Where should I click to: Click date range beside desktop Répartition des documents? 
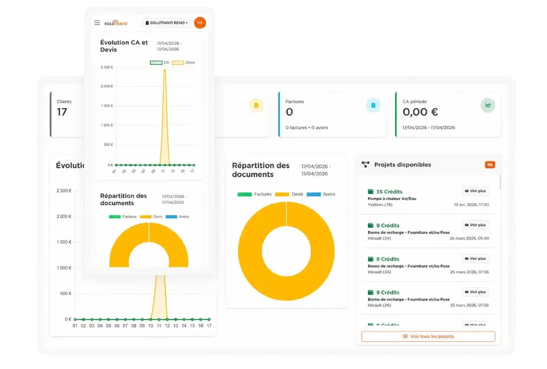(316, 170)
